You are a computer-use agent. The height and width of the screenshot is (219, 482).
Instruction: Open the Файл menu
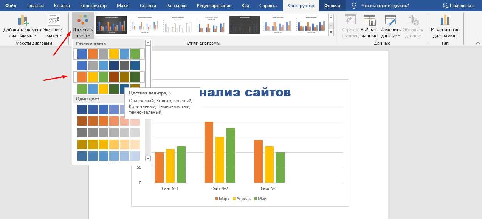10,6
